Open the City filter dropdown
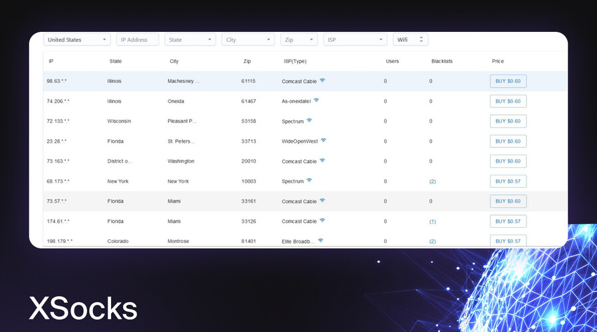Screen dimensions: 597x332 click(x=248, y=40)
